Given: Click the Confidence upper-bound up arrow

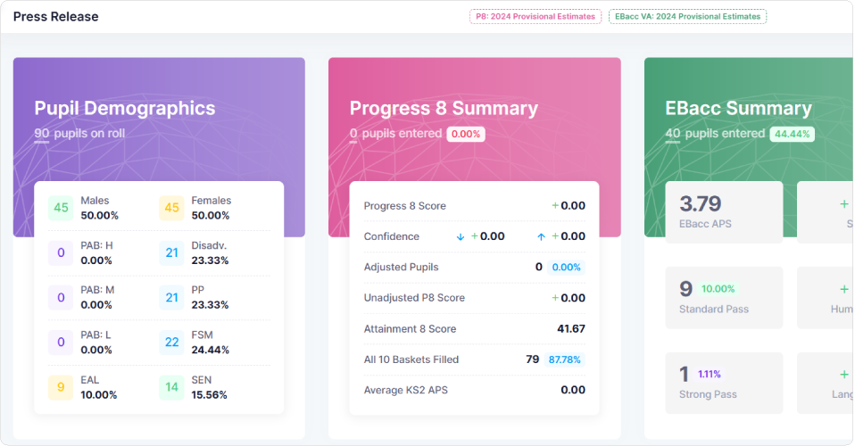Looking at the screenshot, I should click(541, 236).
